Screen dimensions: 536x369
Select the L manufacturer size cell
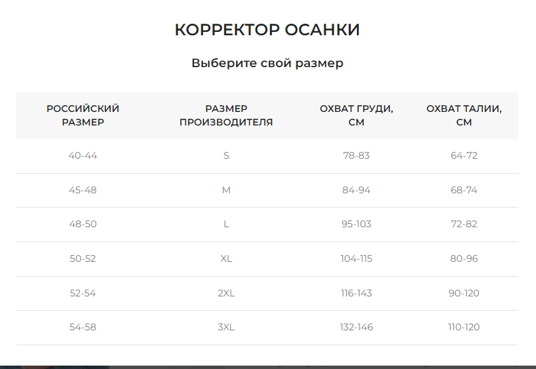(226, 224)
